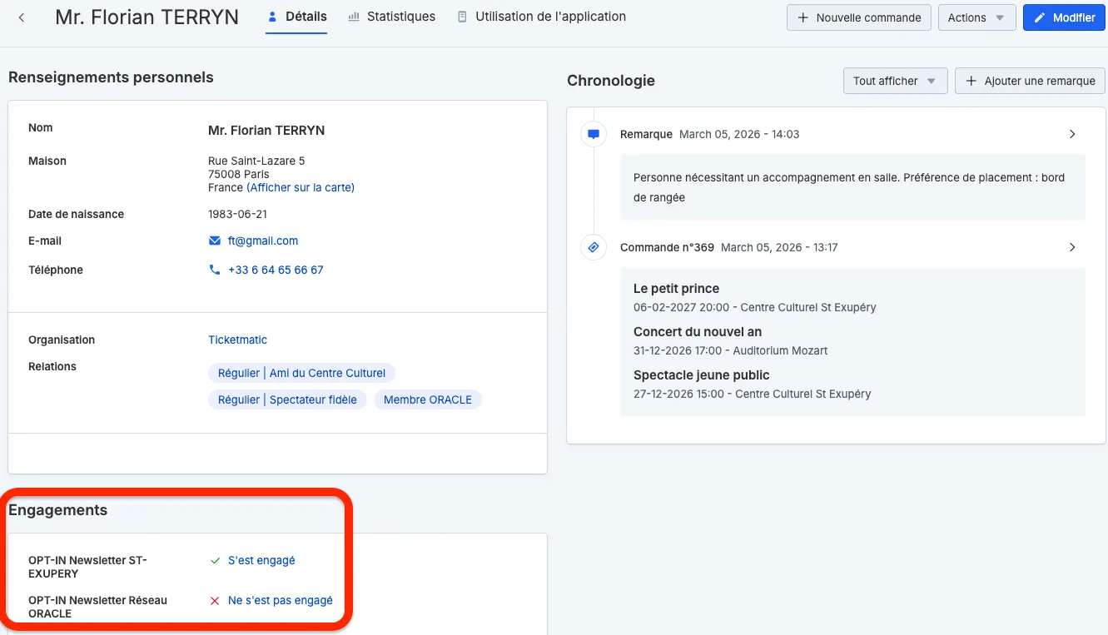This screenshot has height=635, width=1108.
Task: Click the green checkmark beside S'est engagé
Action: (x=215, y=561)
